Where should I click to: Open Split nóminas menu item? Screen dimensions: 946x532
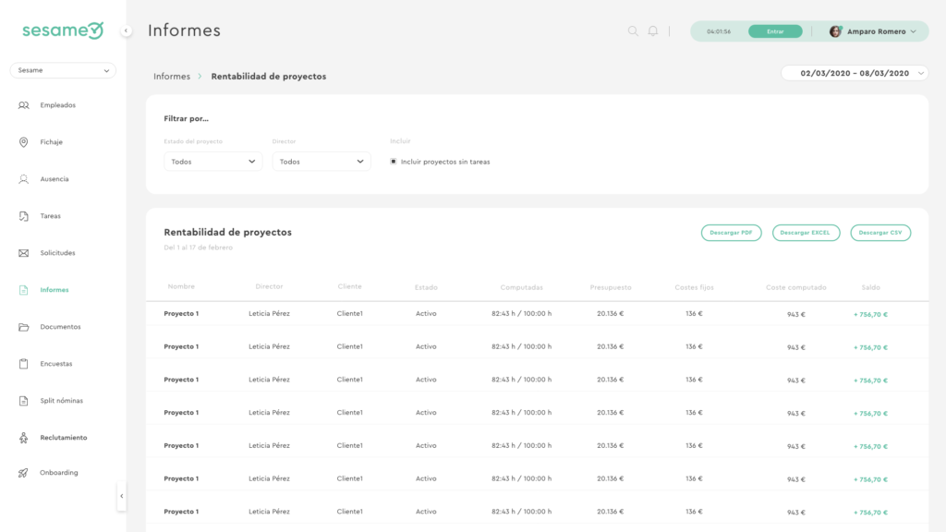pos(62,401)
